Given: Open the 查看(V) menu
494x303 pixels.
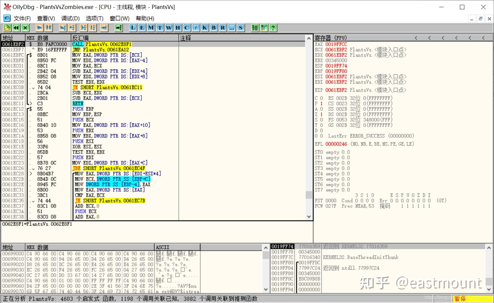Looking at the screenshot, I should [45, 18].
